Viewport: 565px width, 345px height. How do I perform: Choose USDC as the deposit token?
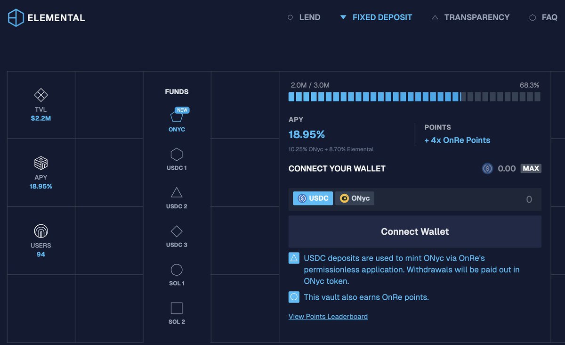pyautogui.click(x=313, y=198)
